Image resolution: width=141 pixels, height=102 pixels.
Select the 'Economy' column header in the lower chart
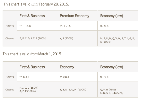(x=67, y=67)
